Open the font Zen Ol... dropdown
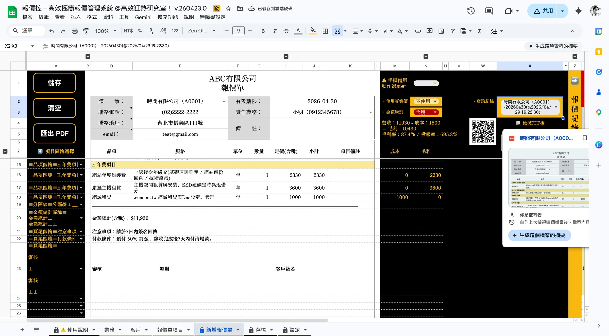 click(x=201, y=31)
